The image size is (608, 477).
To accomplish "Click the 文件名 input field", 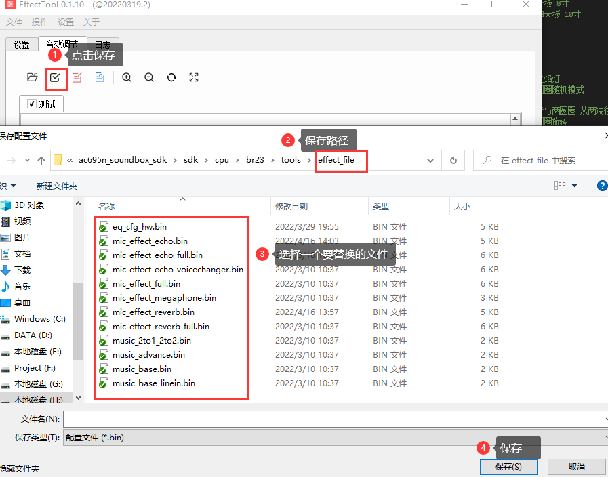I will [336, 419].
